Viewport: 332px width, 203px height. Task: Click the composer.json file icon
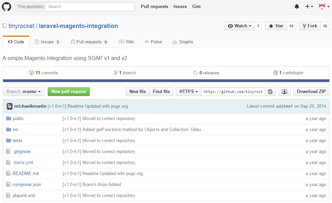[8, 184]
